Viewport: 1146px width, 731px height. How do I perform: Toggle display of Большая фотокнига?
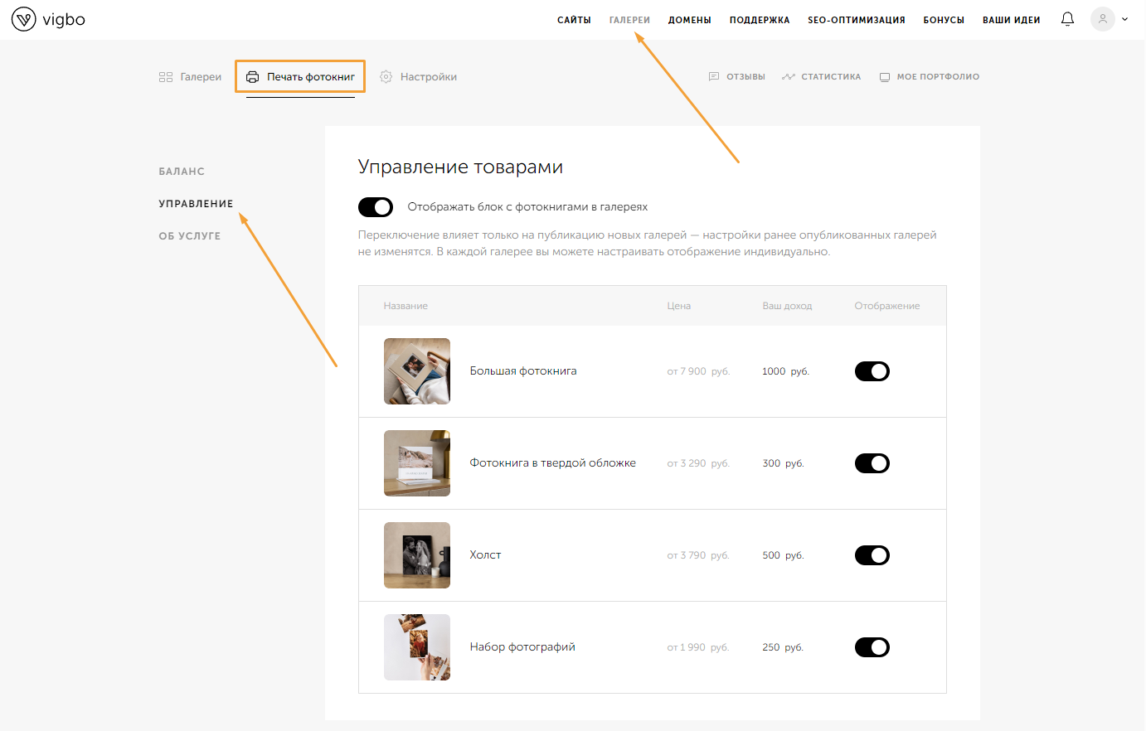pos(872,371)
